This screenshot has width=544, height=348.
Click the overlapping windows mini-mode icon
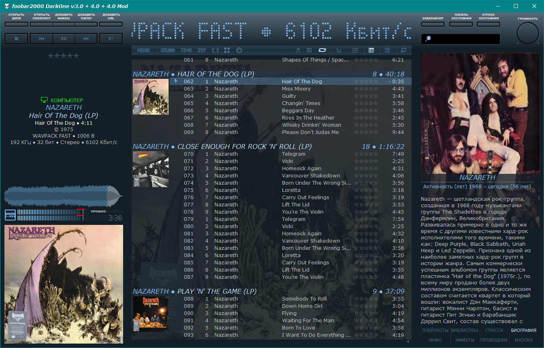403,50
